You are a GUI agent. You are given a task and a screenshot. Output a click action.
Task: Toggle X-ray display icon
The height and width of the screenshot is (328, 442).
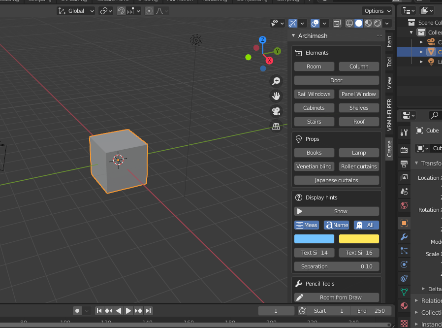[337, 23]
